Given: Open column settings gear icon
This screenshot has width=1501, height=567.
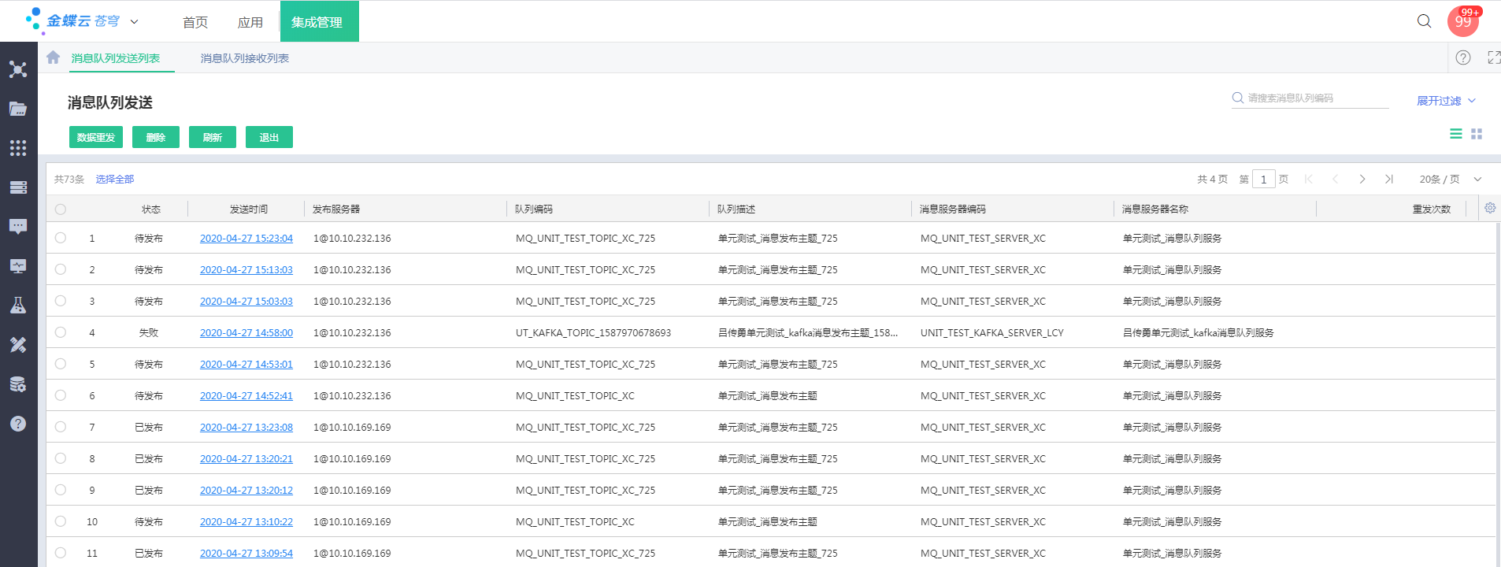Looking at the screenshot, I should (x=1490, y=208).
